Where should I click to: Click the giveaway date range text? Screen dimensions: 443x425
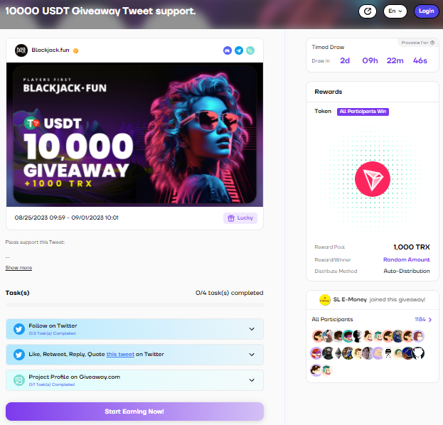pyautogui.click(x=66, y=217)
